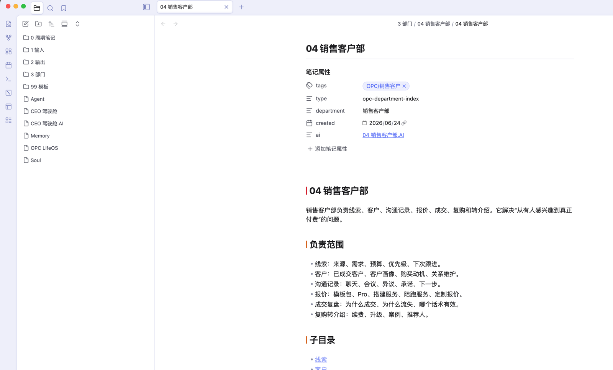Open the search panel icon

point(50,8)
